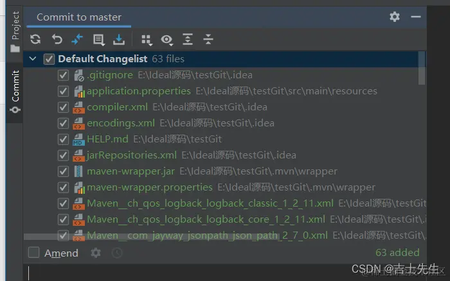450x281 pixels.
Task: Click the Refresh changes icon
Action: coord(35,39)
